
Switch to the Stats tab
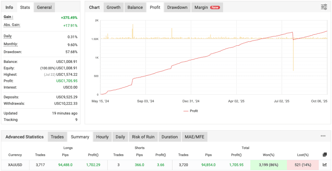[25, 7]
